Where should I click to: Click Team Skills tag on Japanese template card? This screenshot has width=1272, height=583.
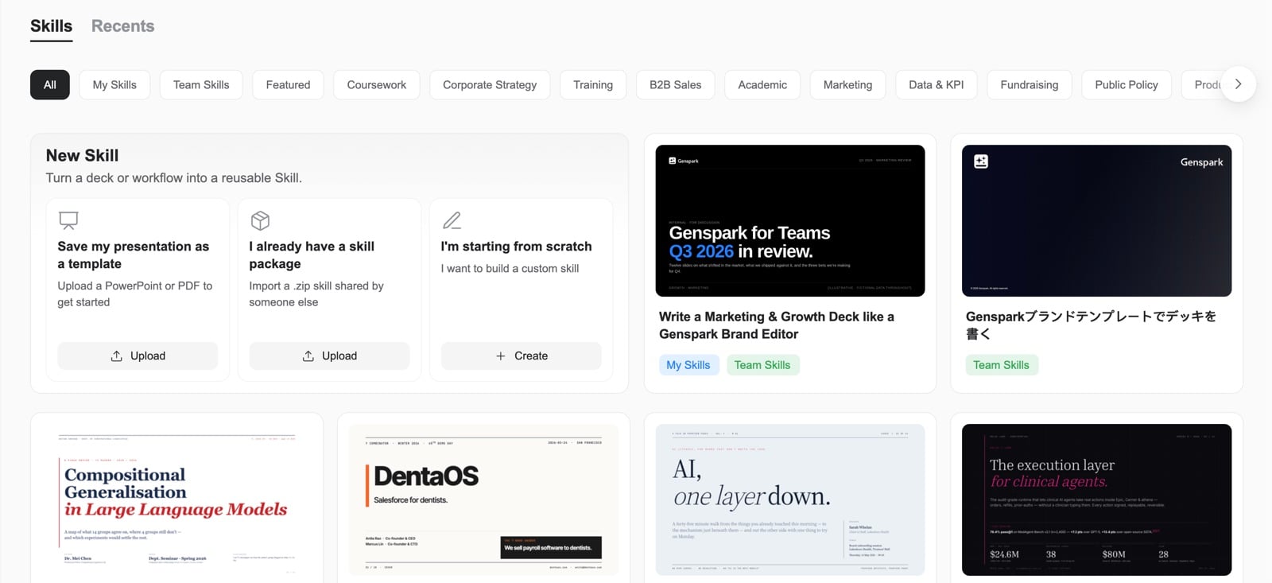click(x=1002, y=365)
